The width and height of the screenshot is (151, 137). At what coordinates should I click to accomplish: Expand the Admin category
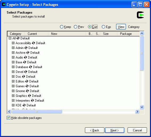pos(13,48)
